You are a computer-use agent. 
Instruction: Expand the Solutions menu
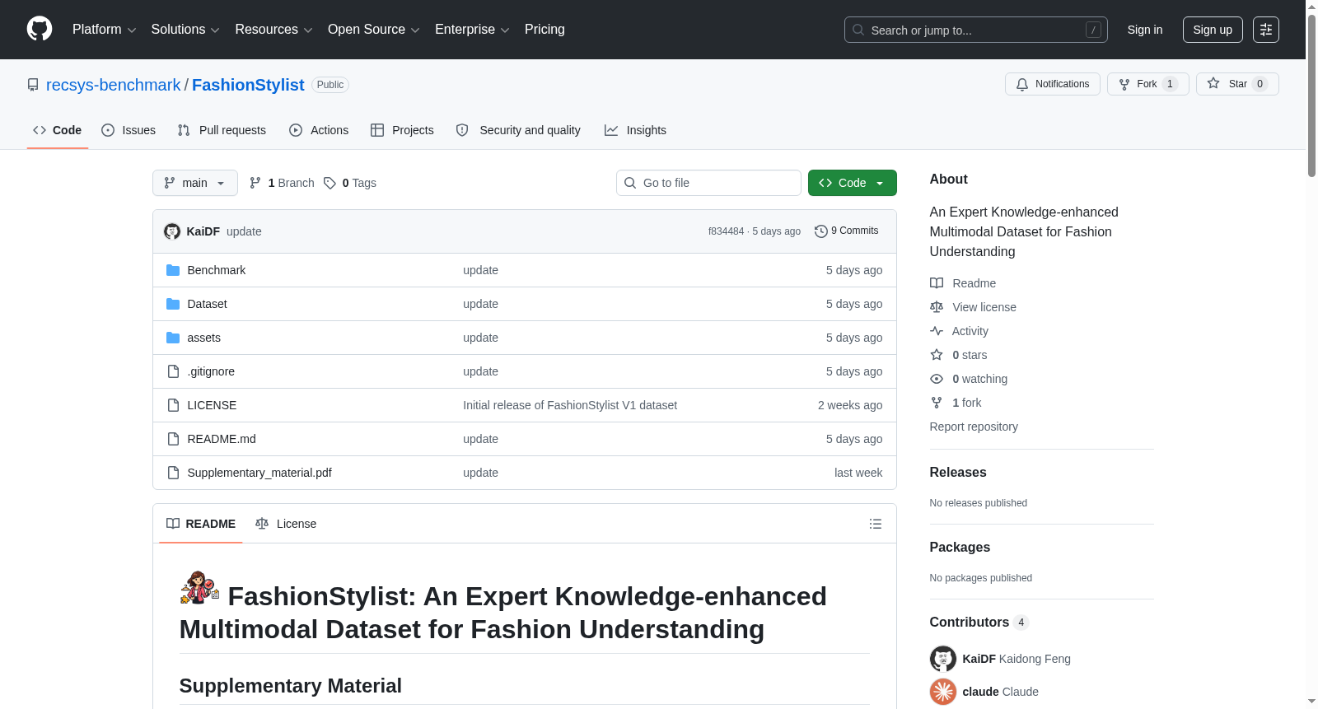tap(185, 30)
